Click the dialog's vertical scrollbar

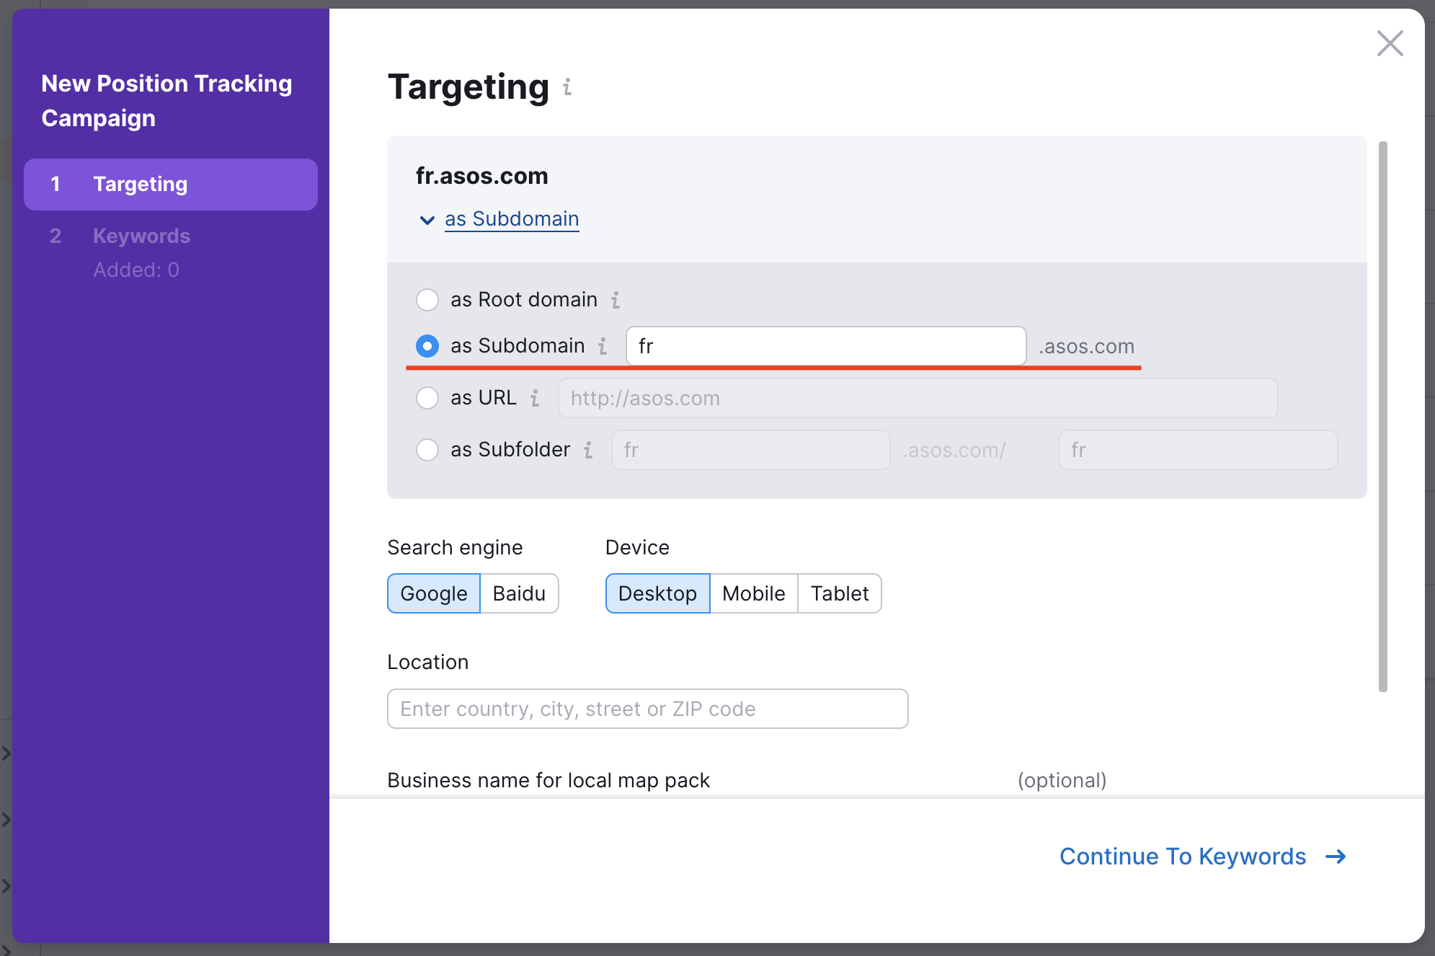coord(1383,417)
